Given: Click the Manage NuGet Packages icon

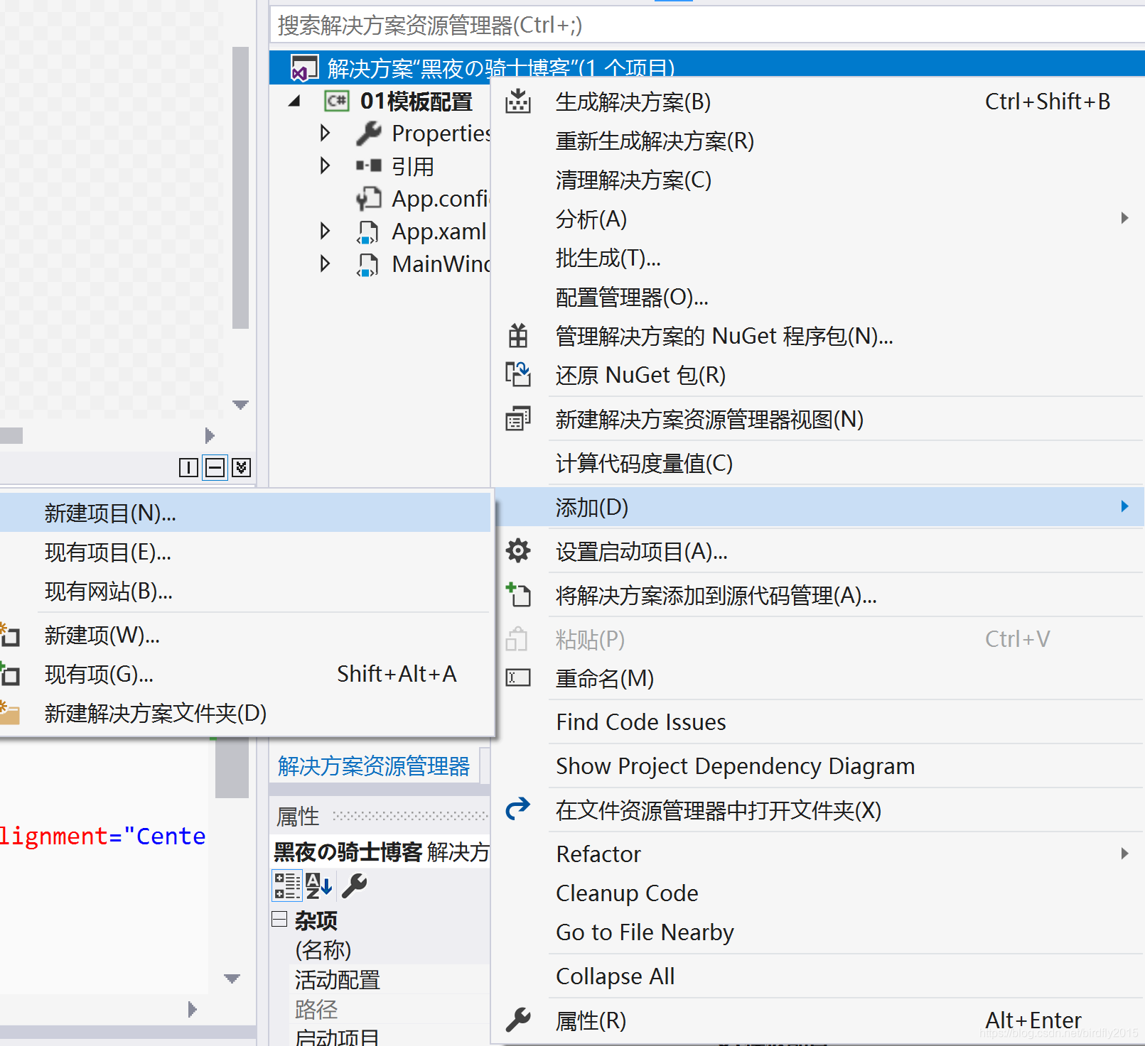Looking at the screenshot, I should 518,335.
